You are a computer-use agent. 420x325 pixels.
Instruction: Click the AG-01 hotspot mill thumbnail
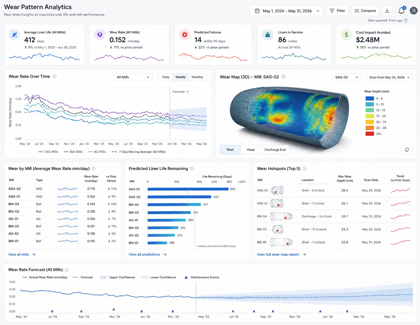coord(281,242)
